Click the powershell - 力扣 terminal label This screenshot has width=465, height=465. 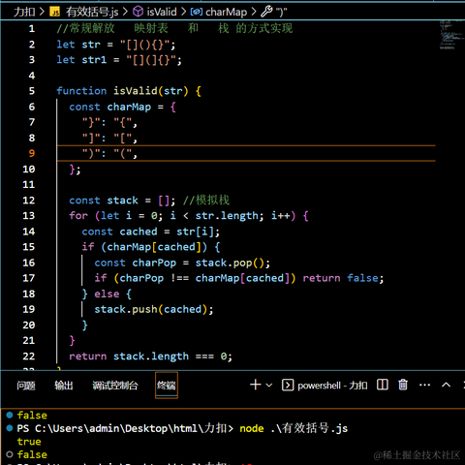(x=332, y=386)
